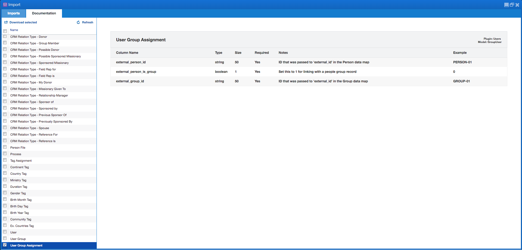The image size is (522, 250).
Task: Enable the Tag Assignment checkbox
Action: [5, 160]
